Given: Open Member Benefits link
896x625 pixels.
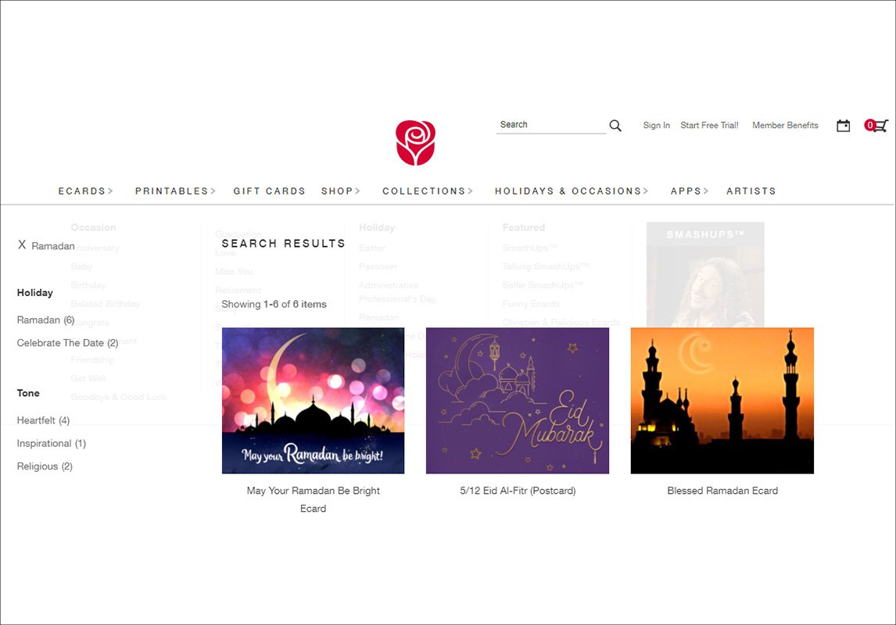Looking at the screenshot, I should tap(785, 125).
